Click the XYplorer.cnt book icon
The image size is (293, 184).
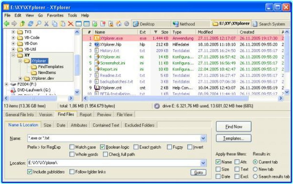pos(96,88)
